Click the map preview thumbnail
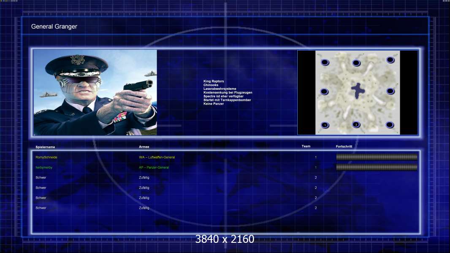450x253 pixels. pos(358,92)
